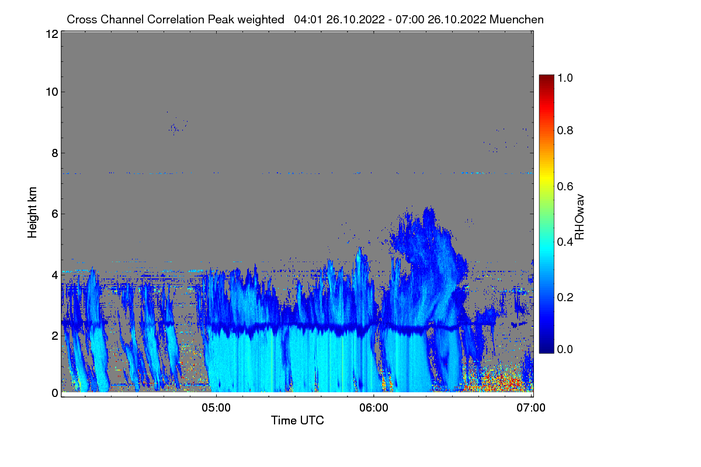Click the colorbar value 1.0
Viewport: 701px width, 467px height.
pos(566,77)
